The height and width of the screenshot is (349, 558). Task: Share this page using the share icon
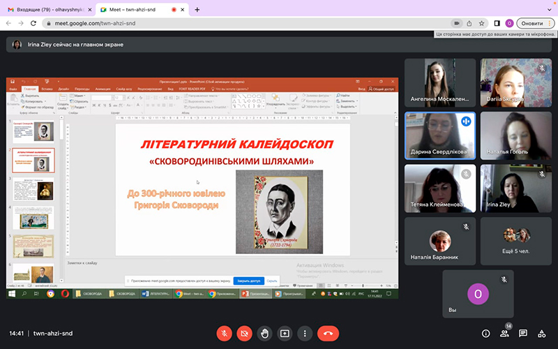(469, 23)
